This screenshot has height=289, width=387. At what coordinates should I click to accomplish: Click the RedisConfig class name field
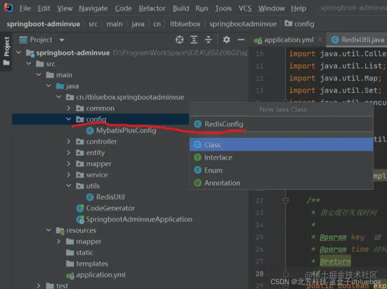pos(281,124)
